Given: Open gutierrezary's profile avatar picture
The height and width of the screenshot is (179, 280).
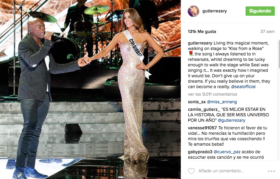Looking at the screenshot, I should pos(194,11).
